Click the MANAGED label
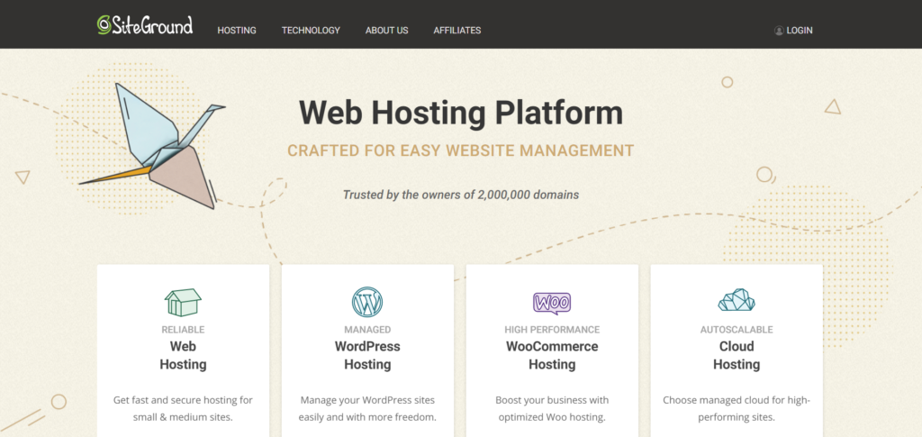The image size is (922, 437). [367, 330]
